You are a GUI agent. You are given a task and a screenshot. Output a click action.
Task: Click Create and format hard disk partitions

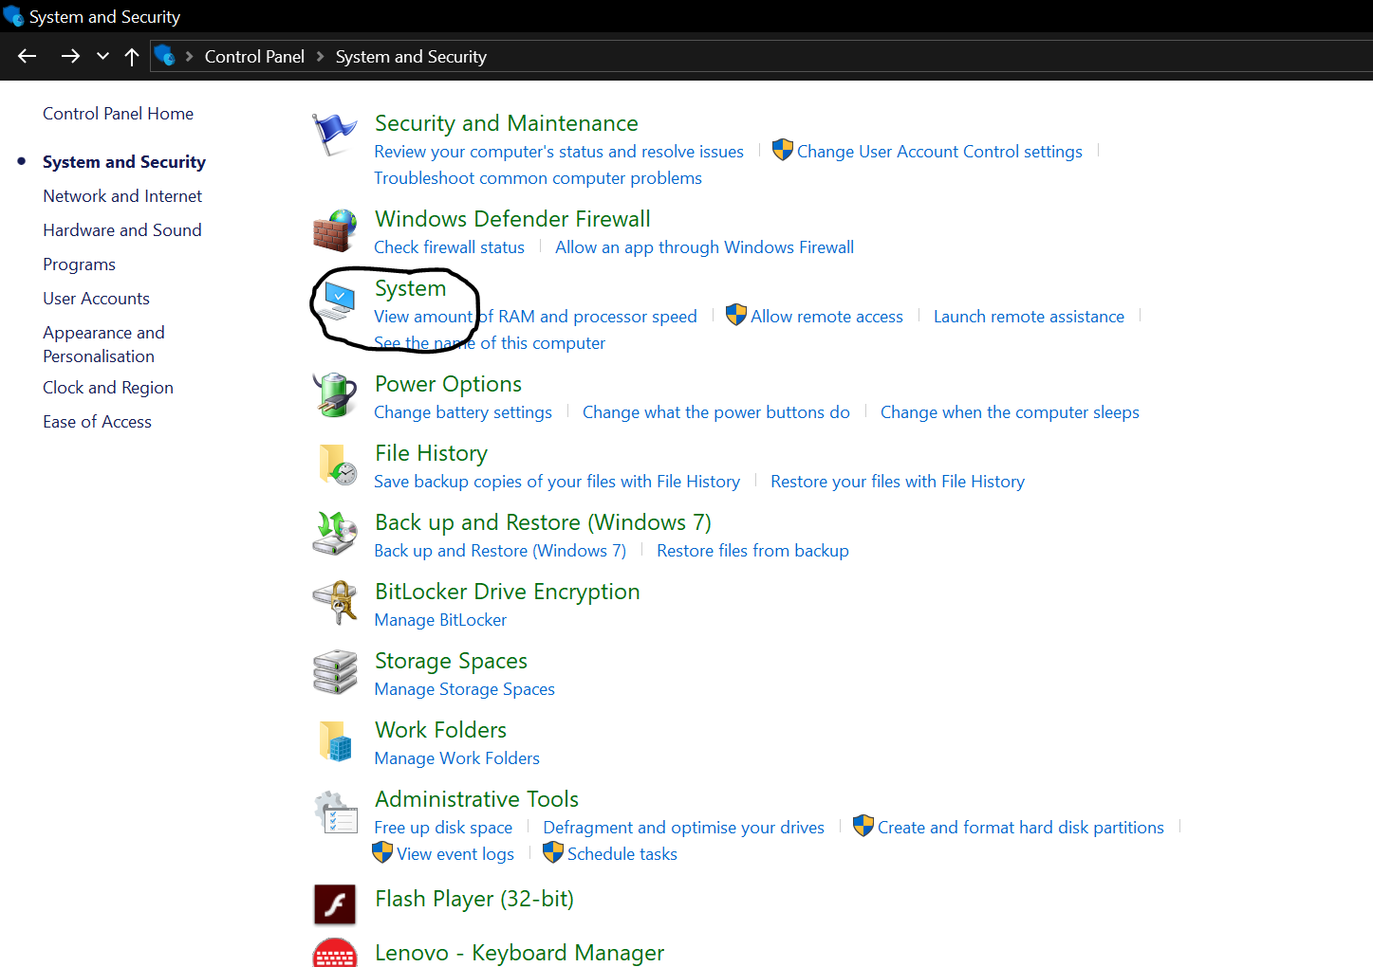click(x=1020, y=828)
